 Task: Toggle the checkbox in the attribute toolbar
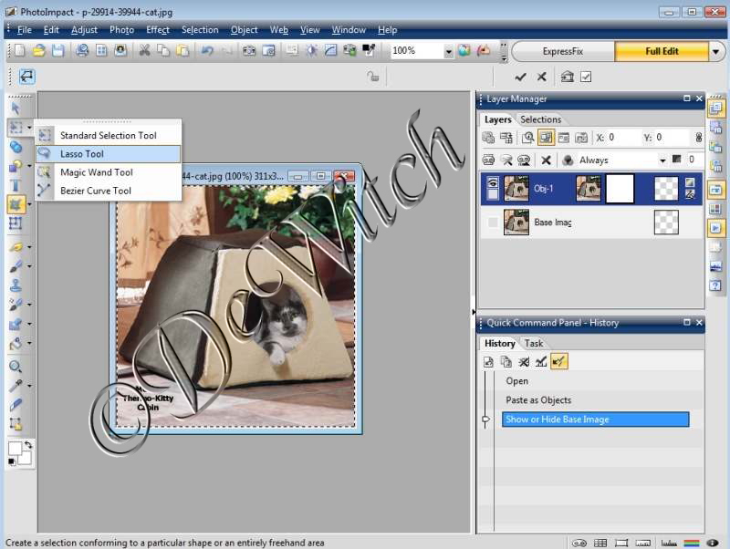(x=587, y=78)
